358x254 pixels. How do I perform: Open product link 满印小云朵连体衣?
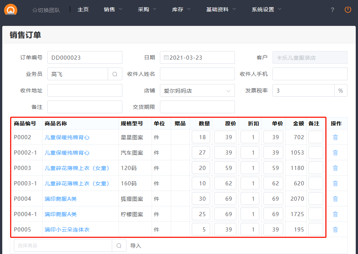67,230
